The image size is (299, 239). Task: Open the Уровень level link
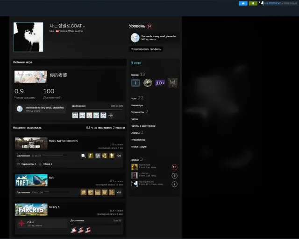pyautogui.click(x=137, y=26)
